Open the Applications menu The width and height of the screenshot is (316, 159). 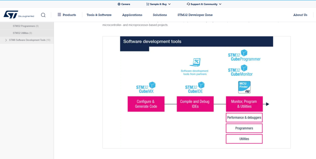[x=132, y=15]
